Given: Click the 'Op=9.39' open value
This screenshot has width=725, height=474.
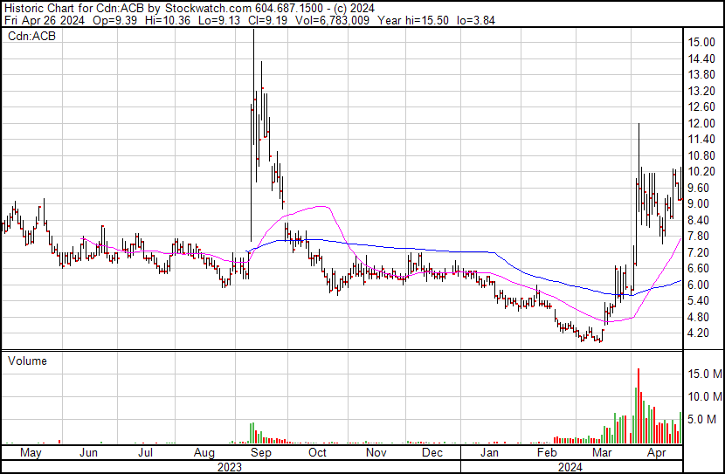Looking at the screenshot, I should point(114,20).
